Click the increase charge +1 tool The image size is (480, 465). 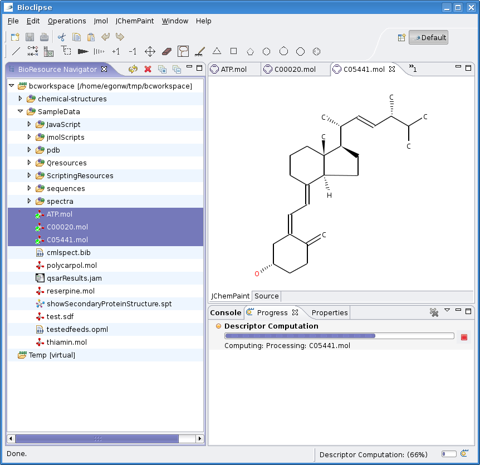pyautogui.click(x=116, y=52)
